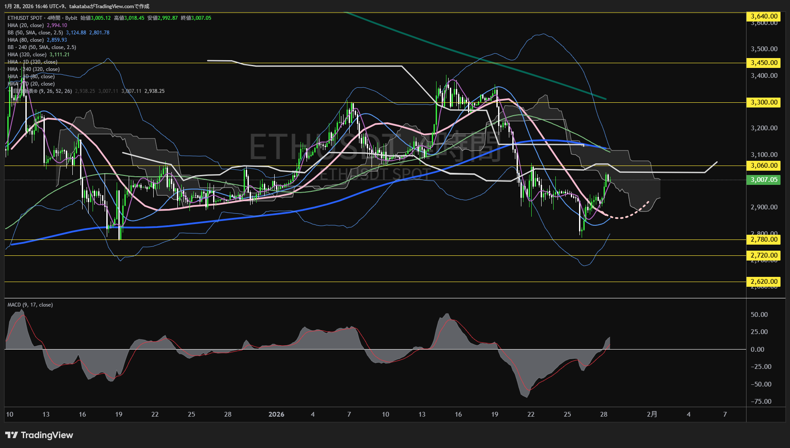The image size is (790, 448).
Task: Select the 3,300.00 price level tag
Action: (764, 102)
